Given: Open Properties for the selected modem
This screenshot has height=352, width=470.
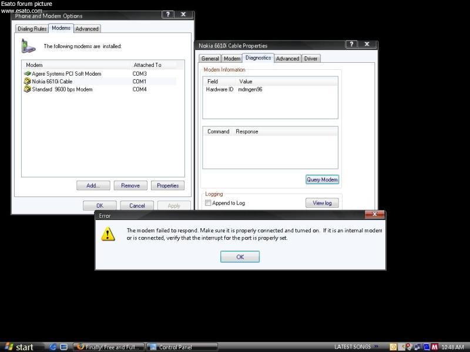Looking at the screenshot, I should [x=167, y=185].
